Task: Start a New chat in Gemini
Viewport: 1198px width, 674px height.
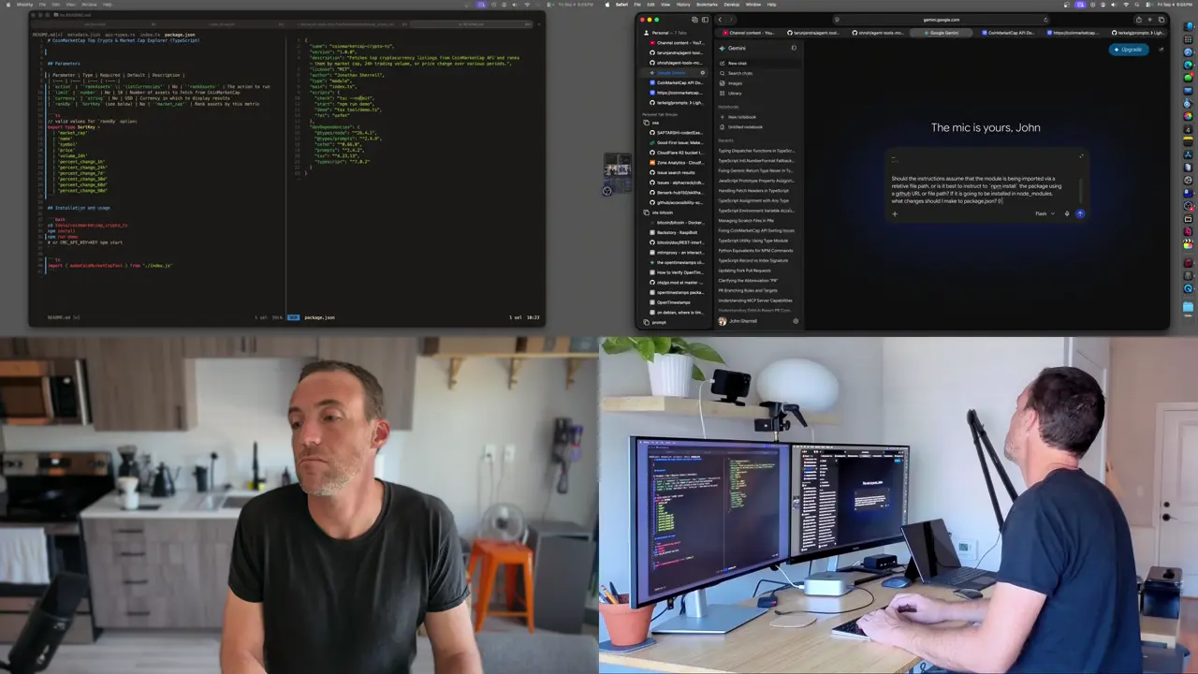Action: pos(738,63)
